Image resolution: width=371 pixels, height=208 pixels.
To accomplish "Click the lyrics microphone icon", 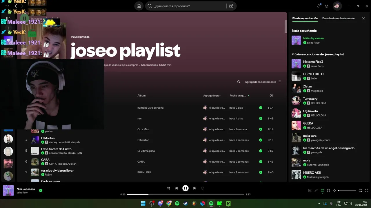I will [316, 191].
